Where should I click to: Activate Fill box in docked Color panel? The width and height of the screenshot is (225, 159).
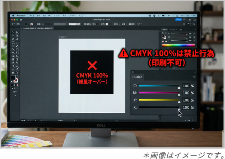tap(164, 36)
